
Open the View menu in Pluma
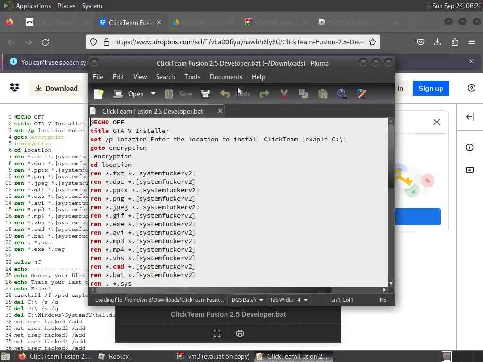(x=140, y=77)
